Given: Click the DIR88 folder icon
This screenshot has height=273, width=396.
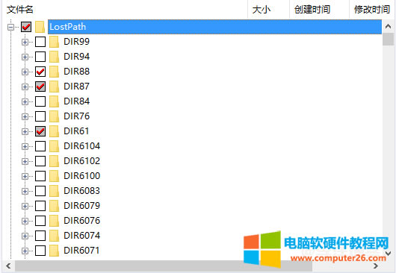Looking at the screenshot, I should click(54, 72).
